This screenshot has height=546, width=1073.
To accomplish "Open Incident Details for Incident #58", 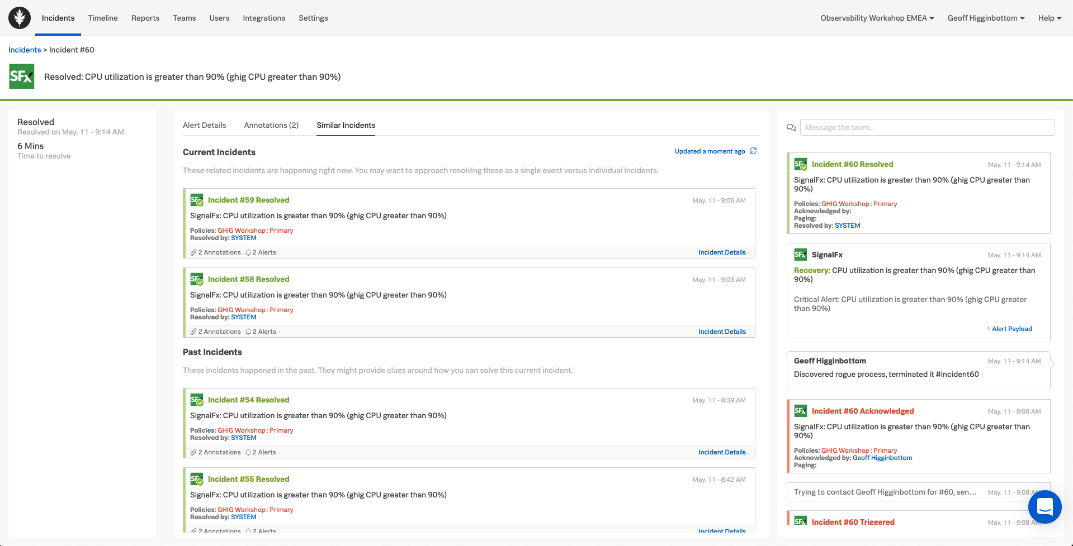I will 722,332.
